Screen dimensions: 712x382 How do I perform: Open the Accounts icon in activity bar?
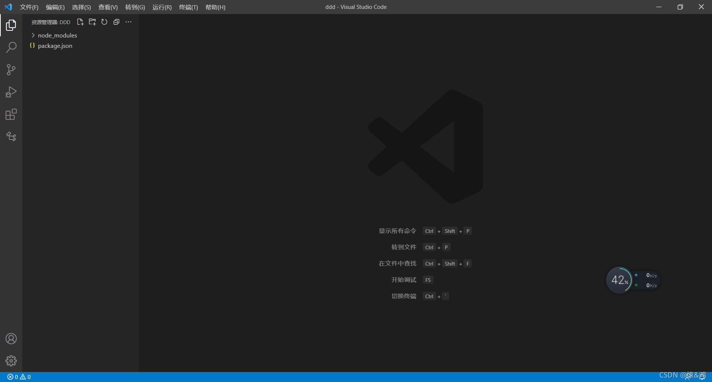(11, 339)
